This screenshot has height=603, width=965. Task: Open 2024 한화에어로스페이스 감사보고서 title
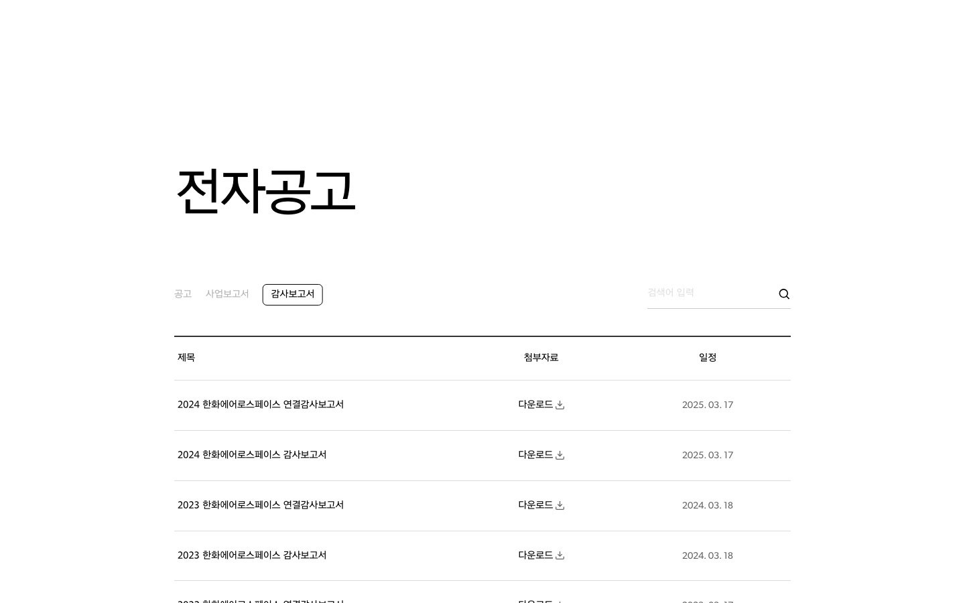(x=252, y=455)
